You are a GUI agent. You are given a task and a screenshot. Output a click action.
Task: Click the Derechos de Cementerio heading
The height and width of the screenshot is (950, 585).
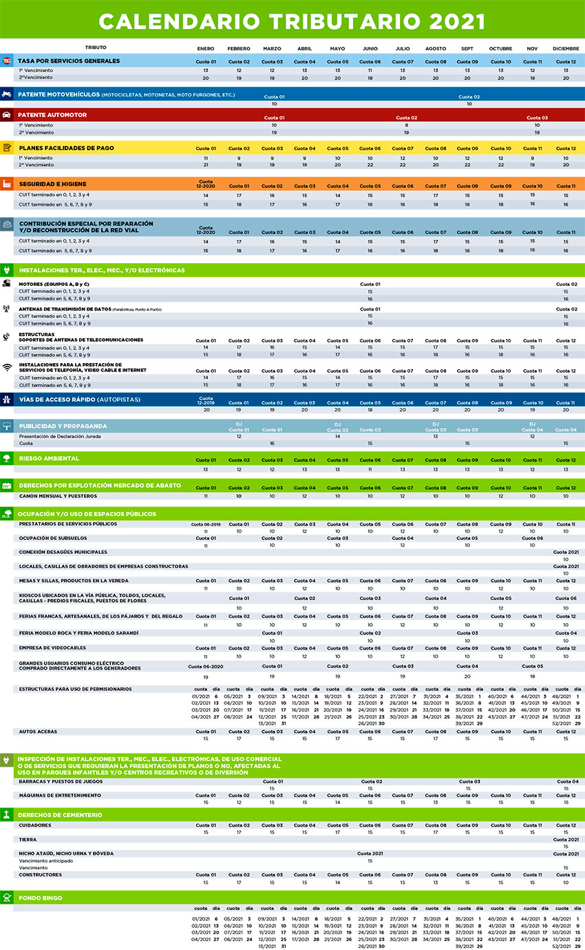pyautogui.click(x=61, y=814)
